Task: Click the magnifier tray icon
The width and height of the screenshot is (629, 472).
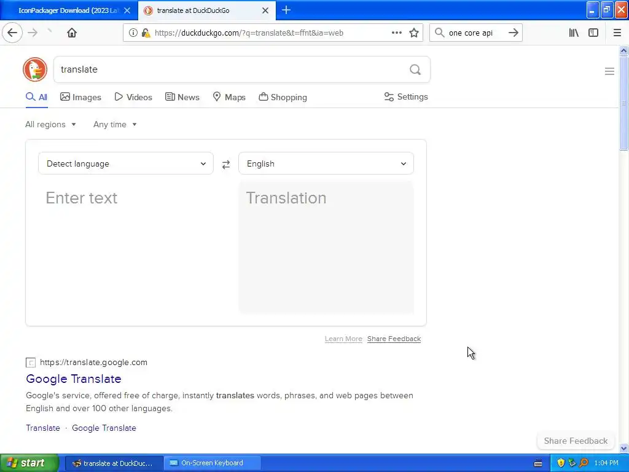Action: tap(584, 463)
